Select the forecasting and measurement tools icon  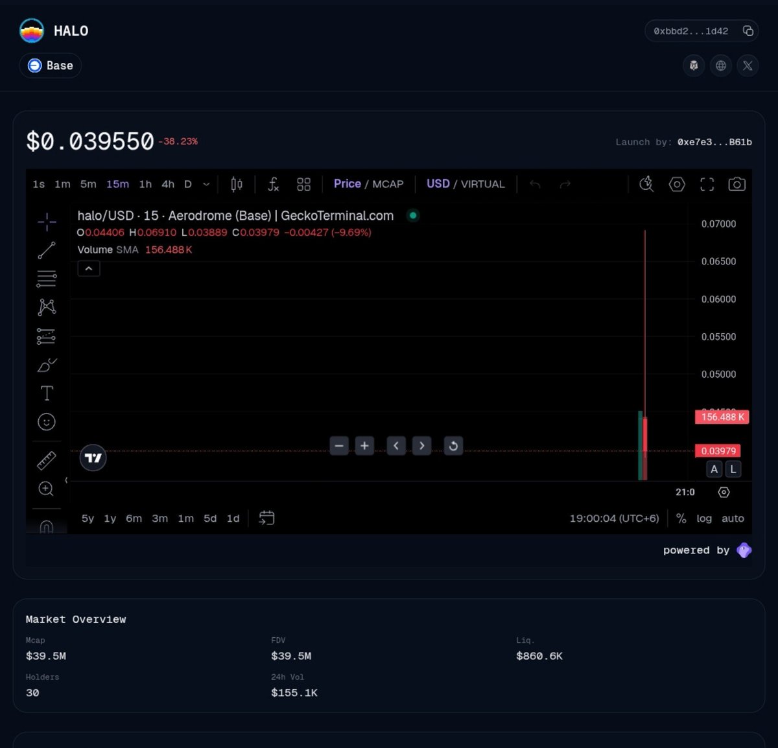[47, 336]
